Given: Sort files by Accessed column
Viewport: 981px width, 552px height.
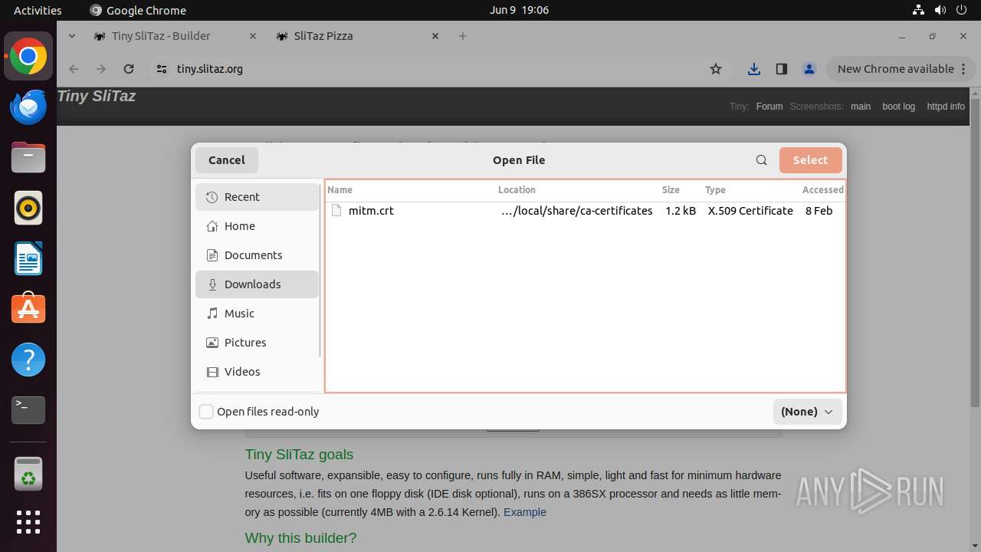Looking at the screenshot, I should point(822,190).
